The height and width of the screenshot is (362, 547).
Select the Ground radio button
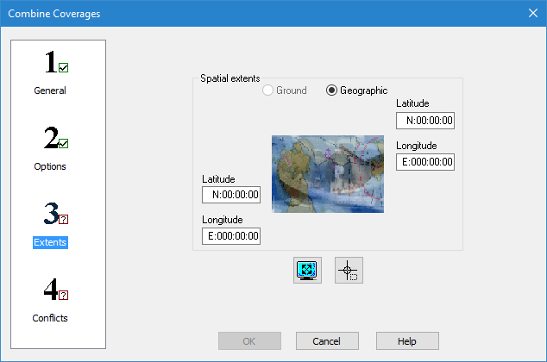268,90
